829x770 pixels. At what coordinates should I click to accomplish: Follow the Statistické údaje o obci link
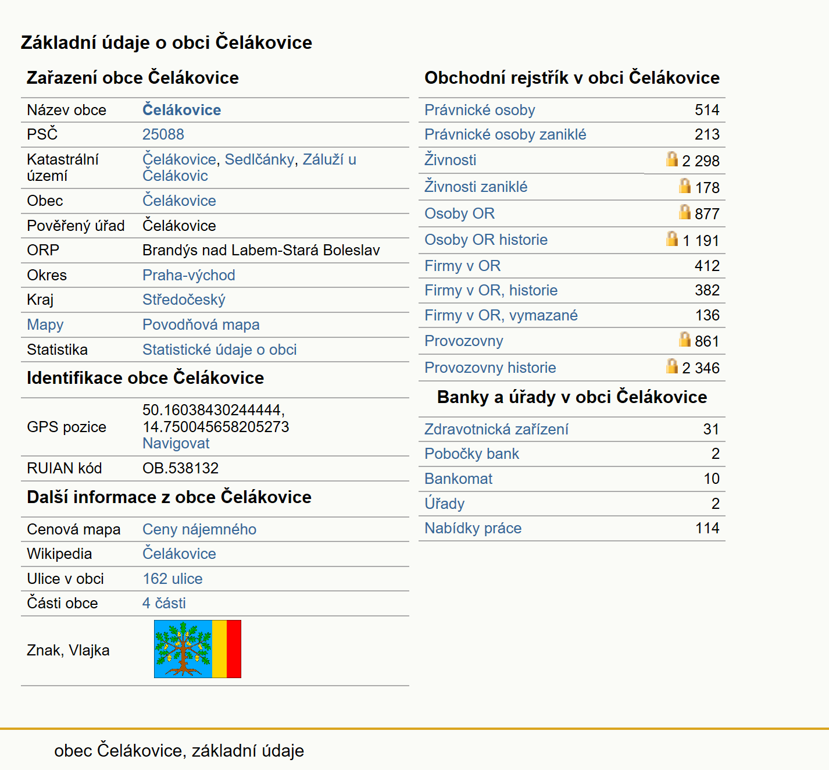pos(220,350)
